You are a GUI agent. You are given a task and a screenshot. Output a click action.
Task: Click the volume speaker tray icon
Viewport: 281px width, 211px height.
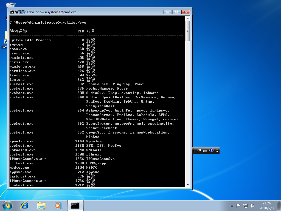point(252,206)
